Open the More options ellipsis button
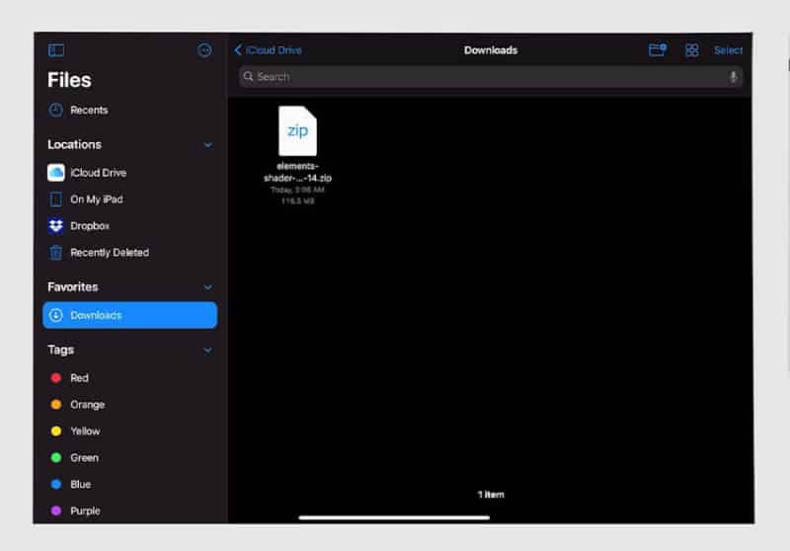The height and width of the screenshot is (551, 790). point(204,49)
